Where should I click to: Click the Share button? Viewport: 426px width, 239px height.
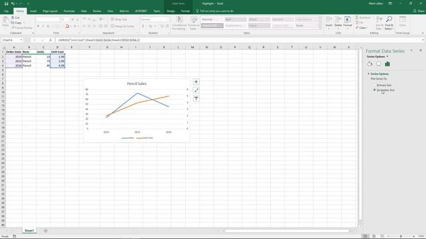click(x=419, y=11)
